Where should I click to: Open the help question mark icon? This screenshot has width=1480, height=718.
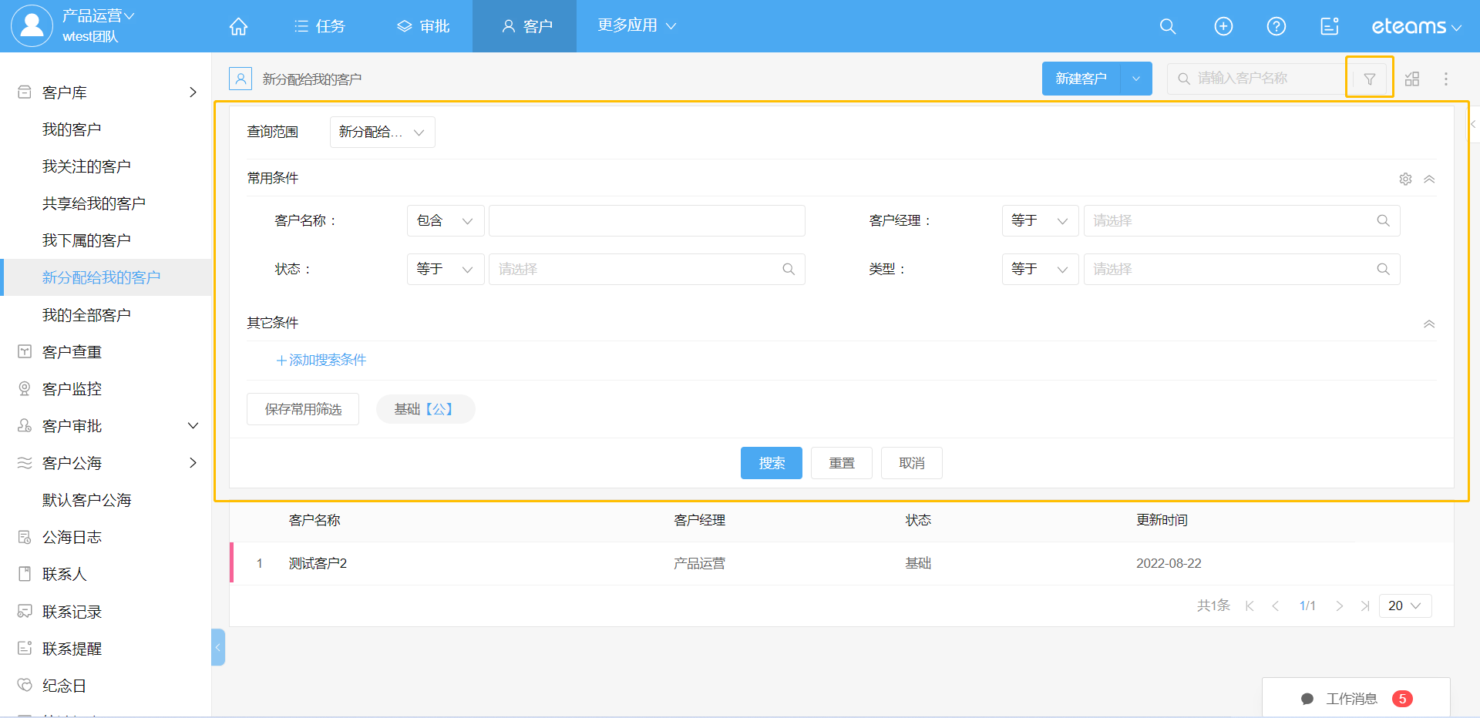tap(1276, 26)
